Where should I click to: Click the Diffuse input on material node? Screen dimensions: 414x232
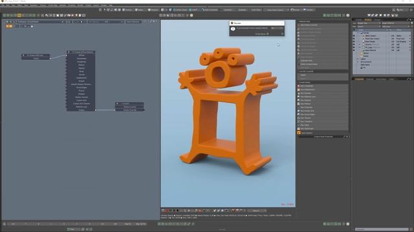tap(81, 55)
